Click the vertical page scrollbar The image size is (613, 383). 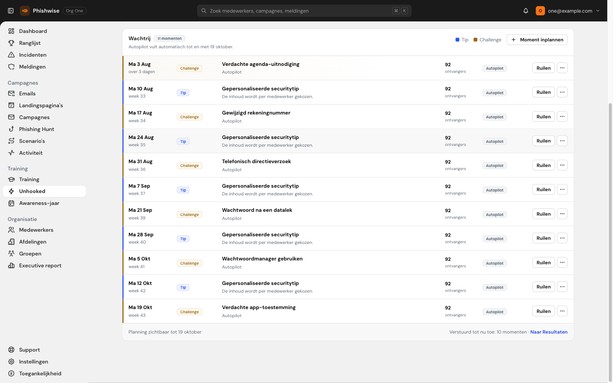pyautogui.click(x=610, y=242)
